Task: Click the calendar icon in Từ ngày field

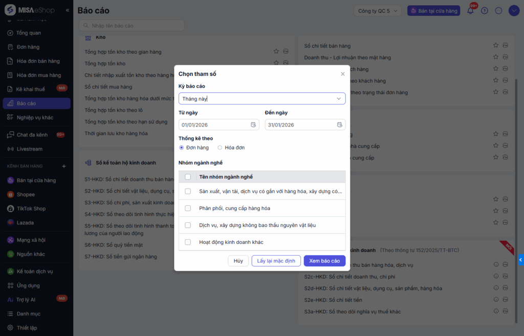Action: tap(253, 124)
